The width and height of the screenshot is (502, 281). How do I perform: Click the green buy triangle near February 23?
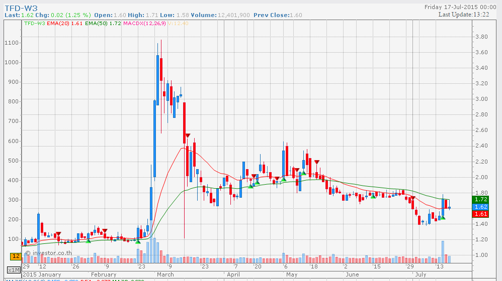[138, 242]
